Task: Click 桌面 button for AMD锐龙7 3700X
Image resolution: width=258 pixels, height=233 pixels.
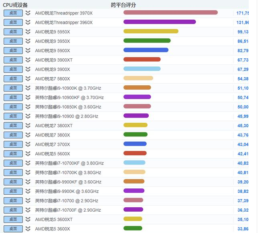Action: pos(13,144)
